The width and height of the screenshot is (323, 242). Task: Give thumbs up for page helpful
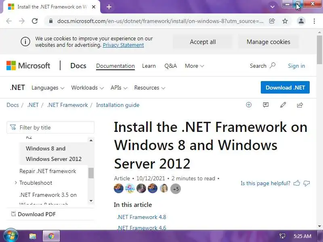[297, 183]
